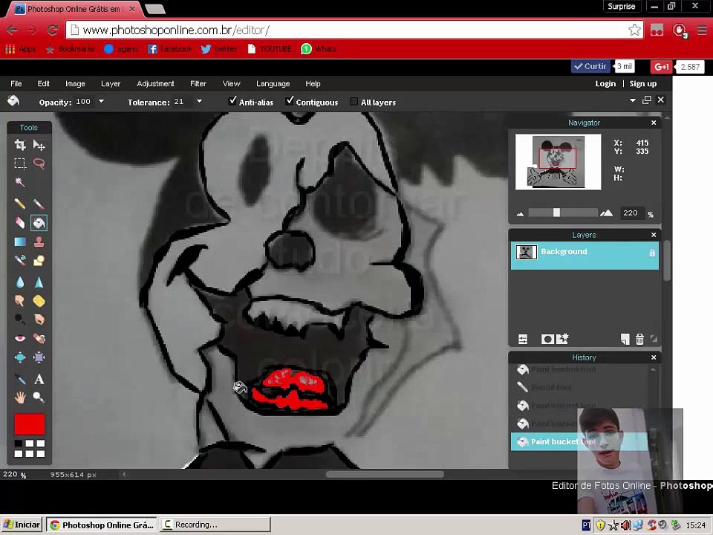Open the View menu
This screenshot has width=713, height=535.
pos(231,84)
